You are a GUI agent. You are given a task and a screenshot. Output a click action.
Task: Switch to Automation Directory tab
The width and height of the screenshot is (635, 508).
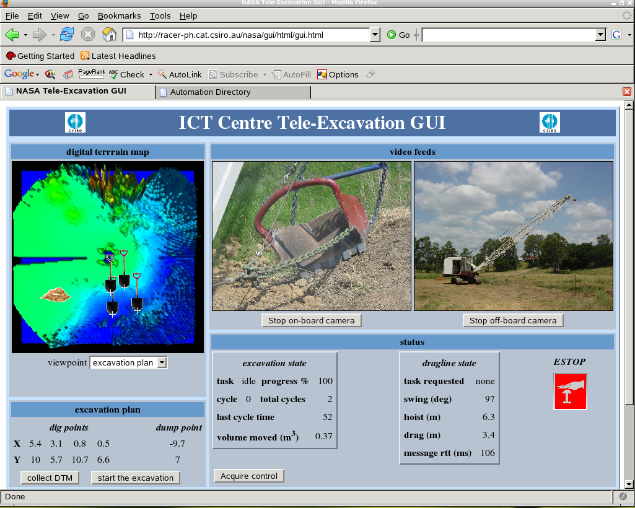click(232, 92)
